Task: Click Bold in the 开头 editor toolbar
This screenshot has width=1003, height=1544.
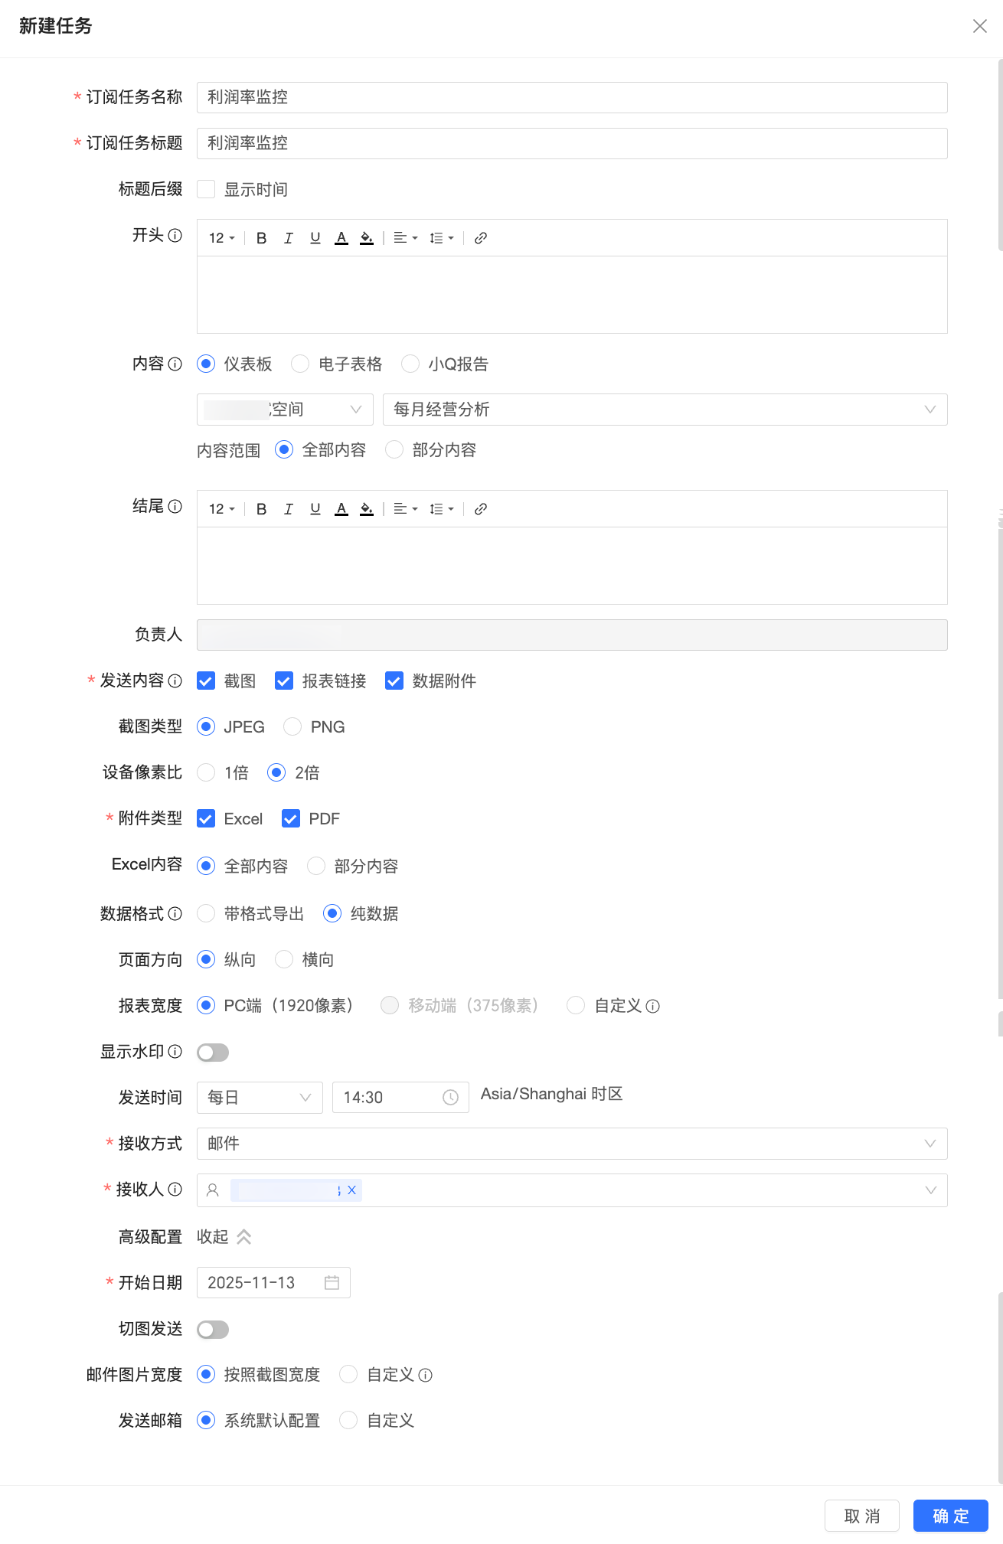Action: (261, 238)
